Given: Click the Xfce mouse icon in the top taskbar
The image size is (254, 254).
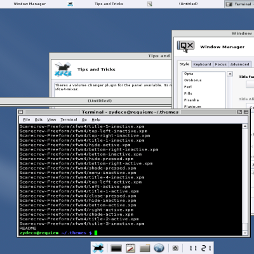Looking at the screenshot, I should (70, 4).
